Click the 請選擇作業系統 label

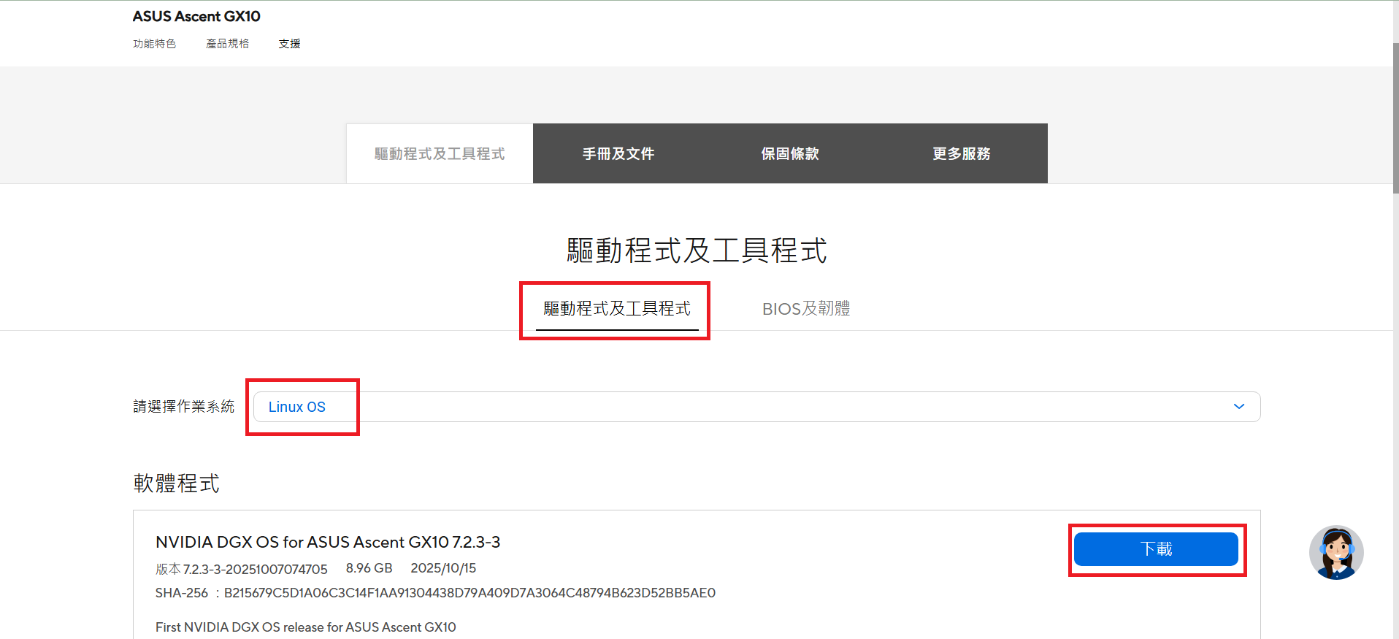tap(183, 407)
